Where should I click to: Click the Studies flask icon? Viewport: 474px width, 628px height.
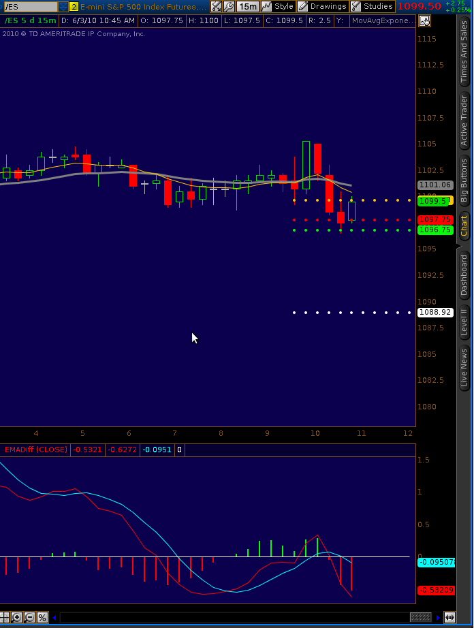coord(356,6)
